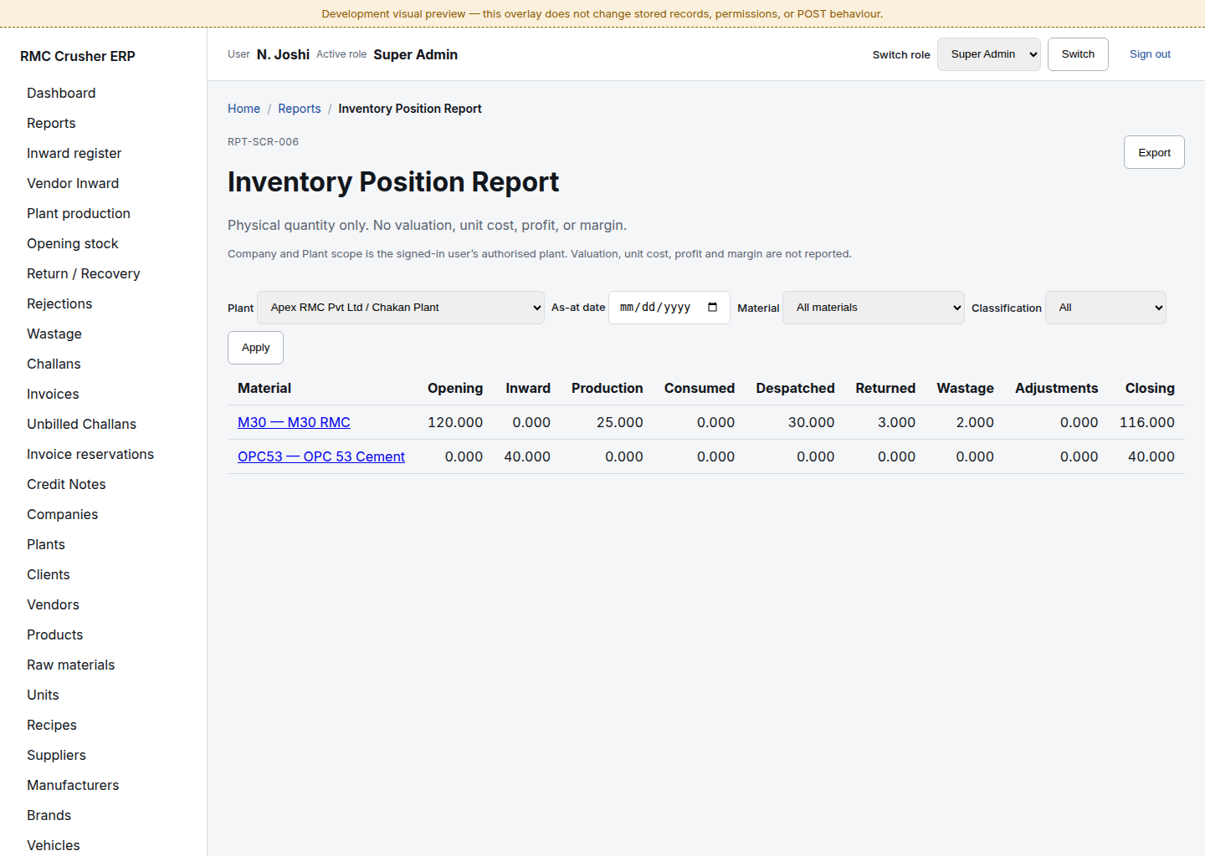Open the Classification dropdown

coord(1105,308)
